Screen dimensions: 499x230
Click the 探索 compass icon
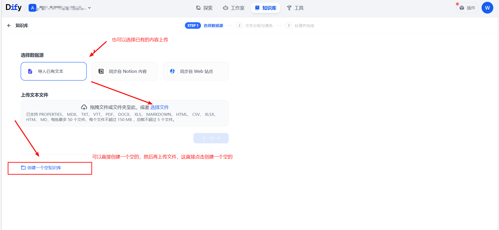tap(198, 8)
